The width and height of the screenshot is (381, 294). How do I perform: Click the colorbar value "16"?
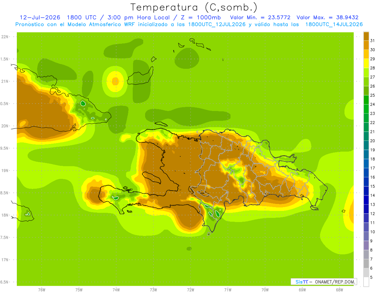point(372,177)
